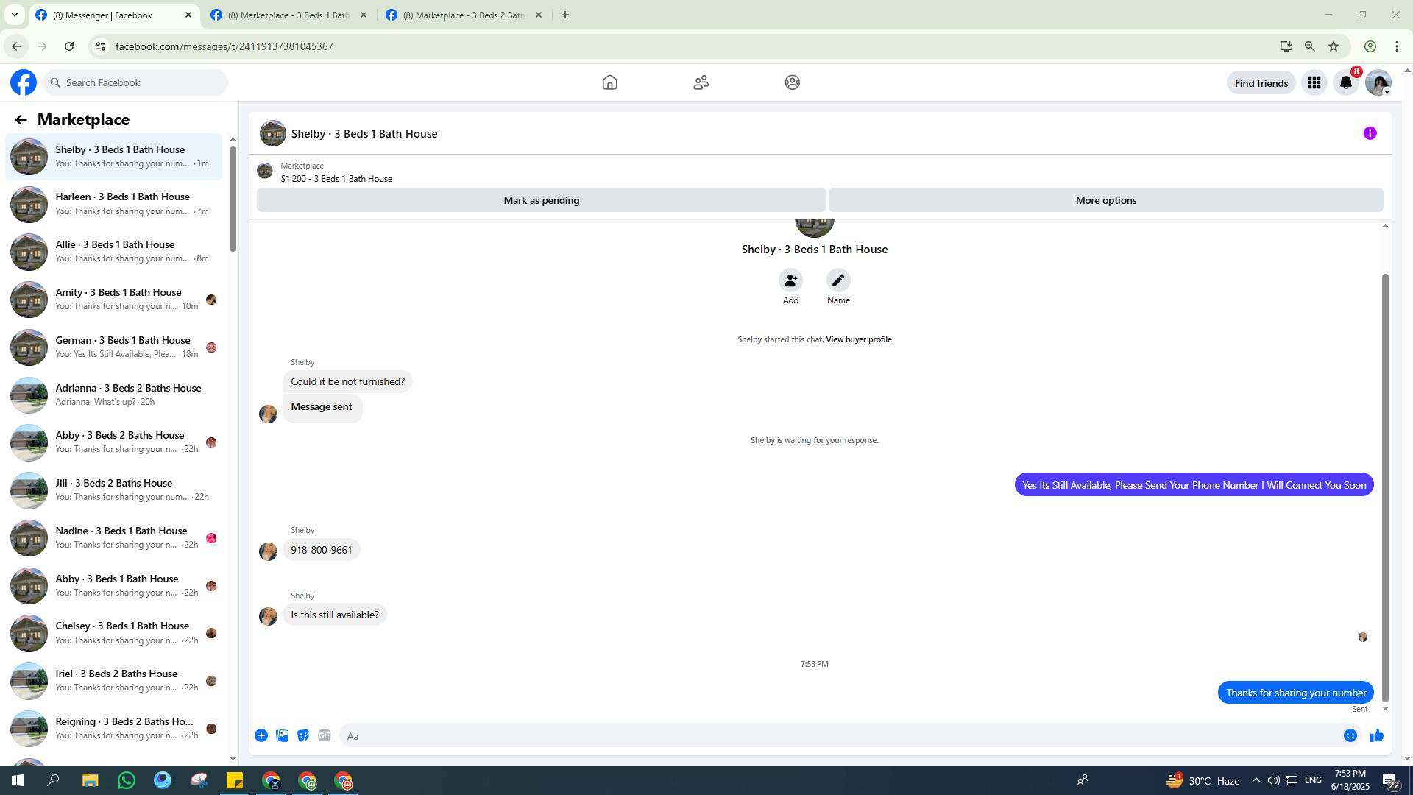The height and width of the screenshot is (795, 1413).
Task: Open More options for the listing
Action: coord(1105,200)
